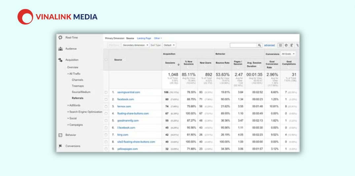Screen dimensions: 355x176
Task: Open the Sort Type Default dropdown
Action: click(x=169, y=45)
